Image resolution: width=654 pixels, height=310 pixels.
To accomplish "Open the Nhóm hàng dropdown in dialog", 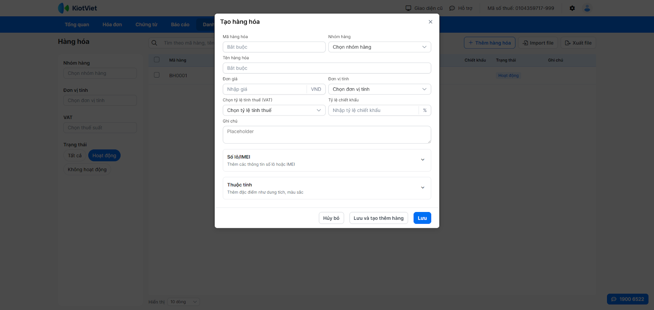I will coord(379,47).
